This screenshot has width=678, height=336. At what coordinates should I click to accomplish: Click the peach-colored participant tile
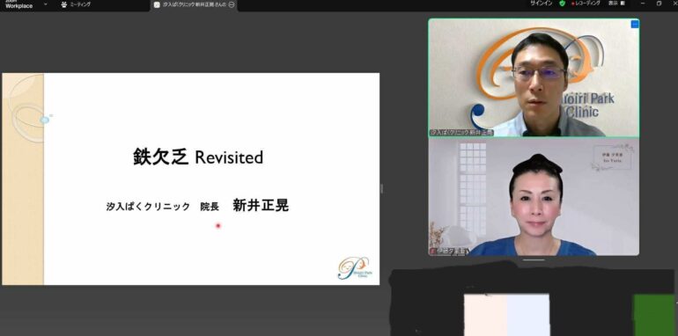tap(485, 315)
